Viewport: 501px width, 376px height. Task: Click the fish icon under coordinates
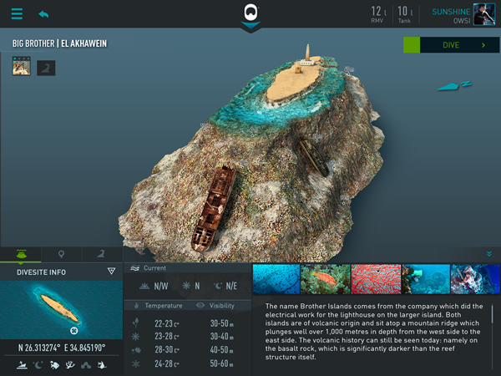click(x=53, y=365)
